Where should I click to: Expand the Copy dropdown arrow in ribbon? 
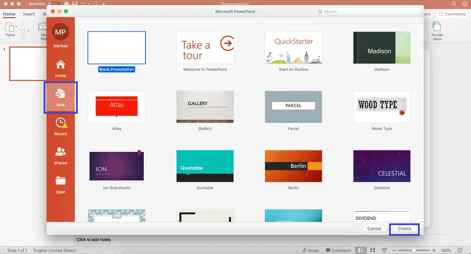click(x=28, y=31)
